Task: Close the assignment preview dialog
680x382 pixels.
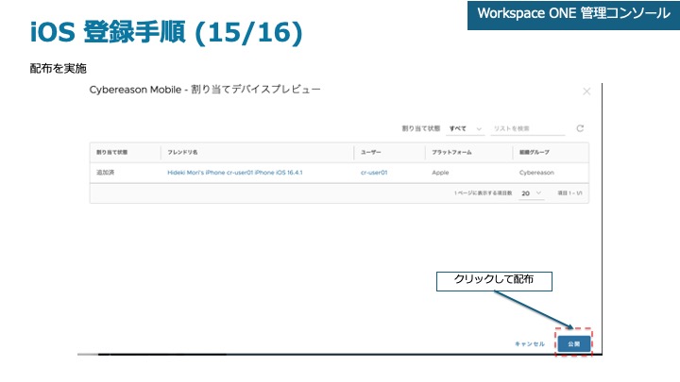Action: click(x=586, y=91)
